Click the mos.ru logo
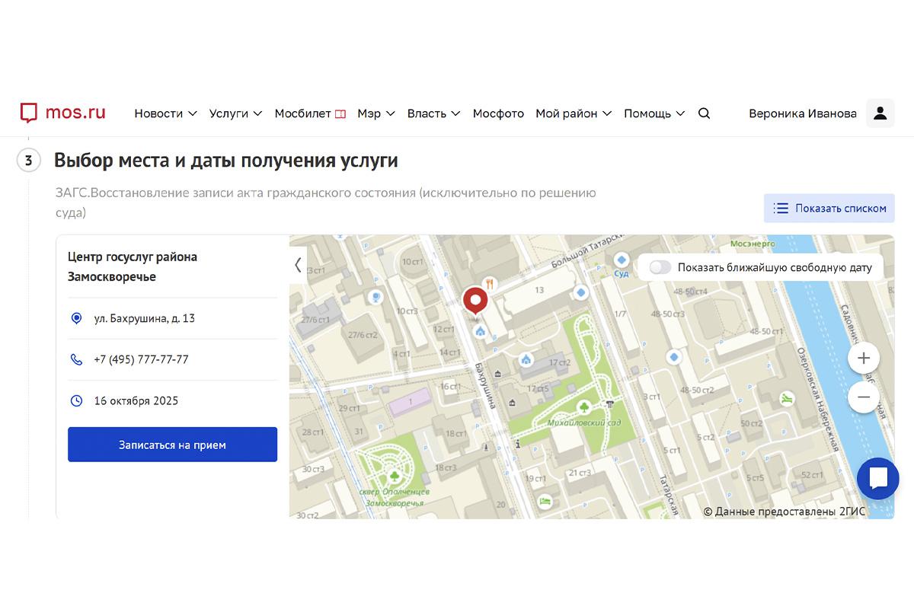 point(61,112)
